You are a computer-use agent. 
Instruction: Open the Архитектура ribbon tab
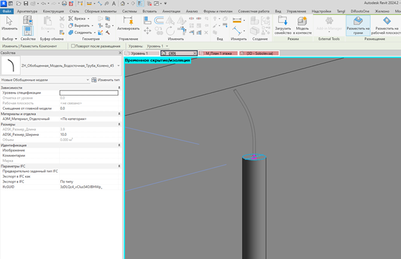(27, 12)
